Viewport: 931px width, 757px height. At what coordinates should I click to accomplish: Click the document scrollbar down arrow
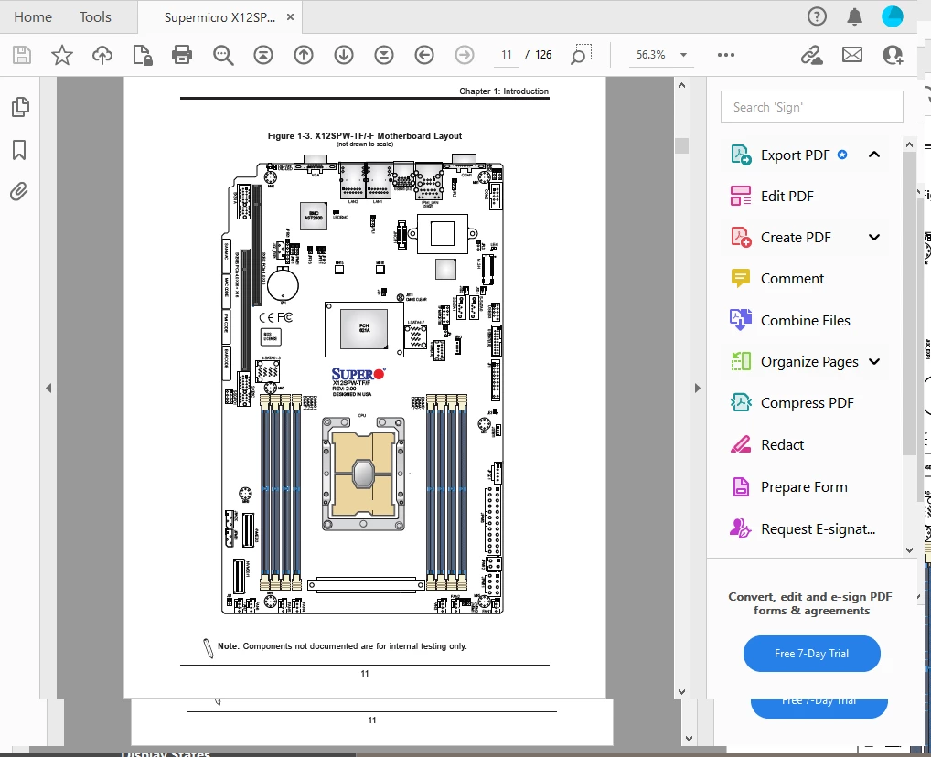click(x=681, y=692)
